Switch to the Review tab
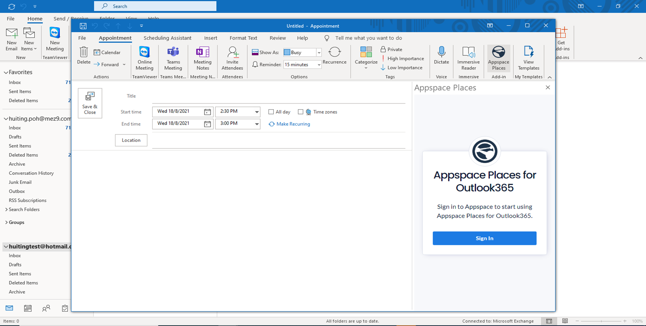The width and height of the screenshot is (646, 326). click(277, 38)
